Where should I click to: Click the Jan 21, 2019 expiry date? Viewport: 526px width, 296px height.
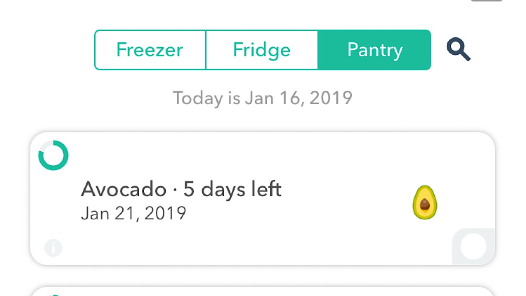point(134,213)
